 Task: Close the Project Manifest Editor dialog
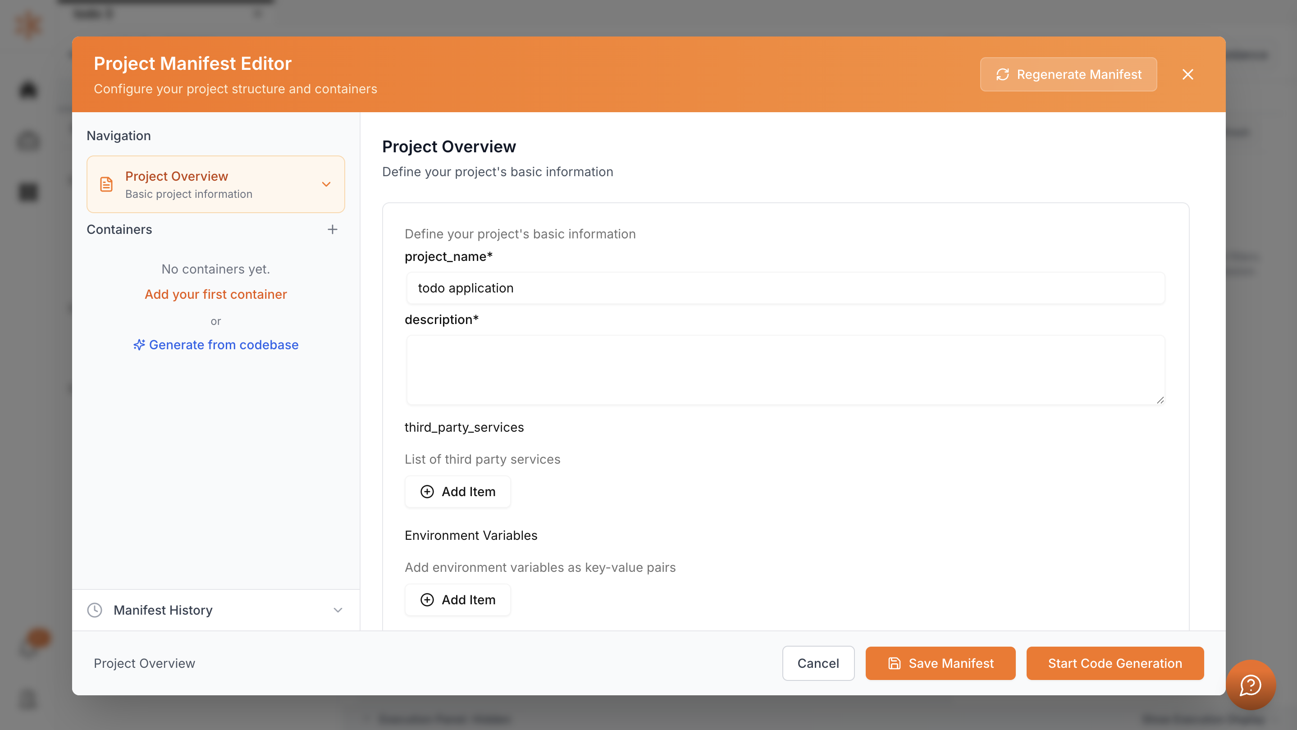pyautogui.click(x=1188, y=74)
